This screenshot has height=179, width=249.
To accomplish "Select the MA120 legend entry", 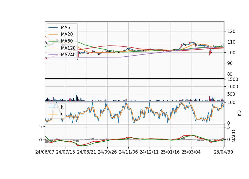I will [x=62, y=48].
